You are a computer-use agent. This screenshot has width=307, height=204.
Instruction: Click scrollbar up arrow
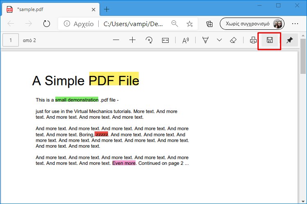[303, 36]
